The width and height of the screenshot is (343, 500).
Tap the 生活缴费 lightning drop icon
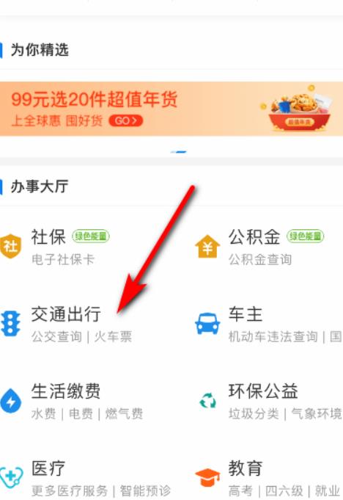tap(10, 401)
